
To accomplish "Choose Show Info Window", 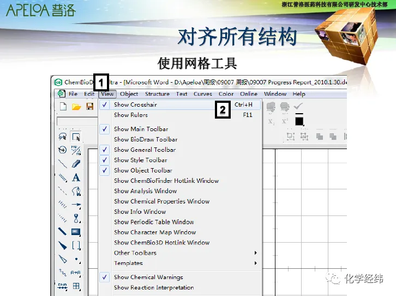I will point(179,212).
